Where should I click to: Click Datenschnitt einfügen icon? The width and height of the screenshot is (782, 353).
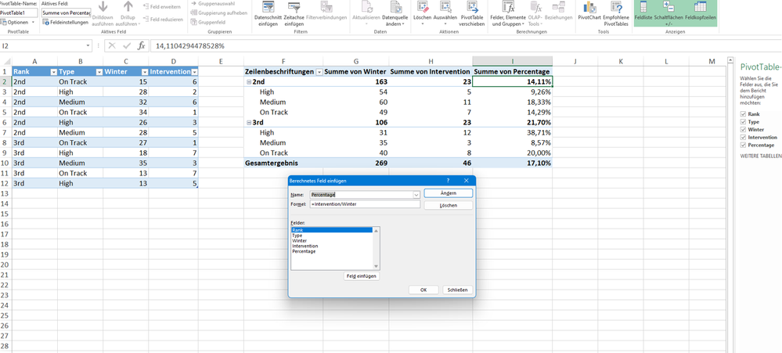(x=268, y=7)
